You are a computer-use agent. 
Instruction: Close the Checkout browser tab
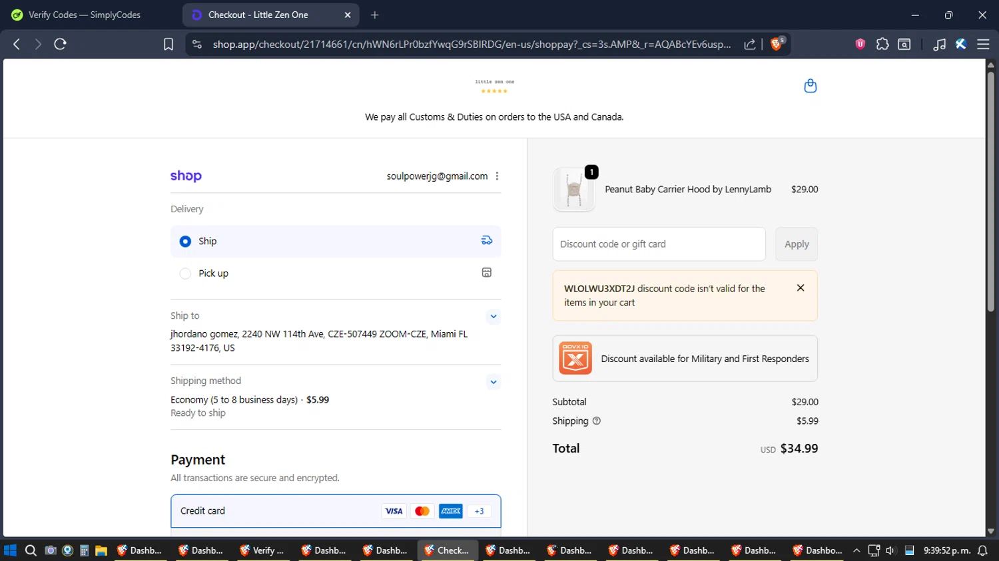point(348,15)
